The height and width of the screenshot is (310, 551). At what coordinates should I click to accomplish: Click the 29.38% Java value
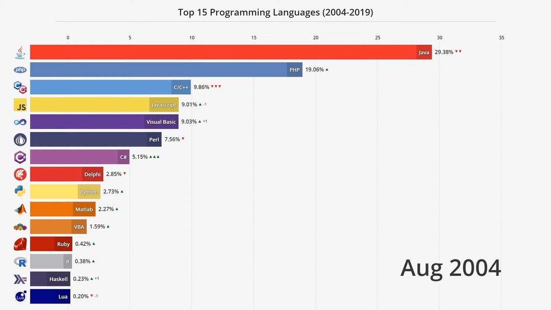point(444,52)
